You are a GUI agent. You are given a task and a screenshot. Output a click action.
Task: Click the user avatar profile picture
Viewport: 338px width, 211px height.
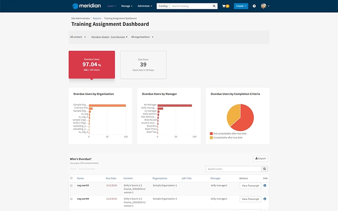[264, 6]
